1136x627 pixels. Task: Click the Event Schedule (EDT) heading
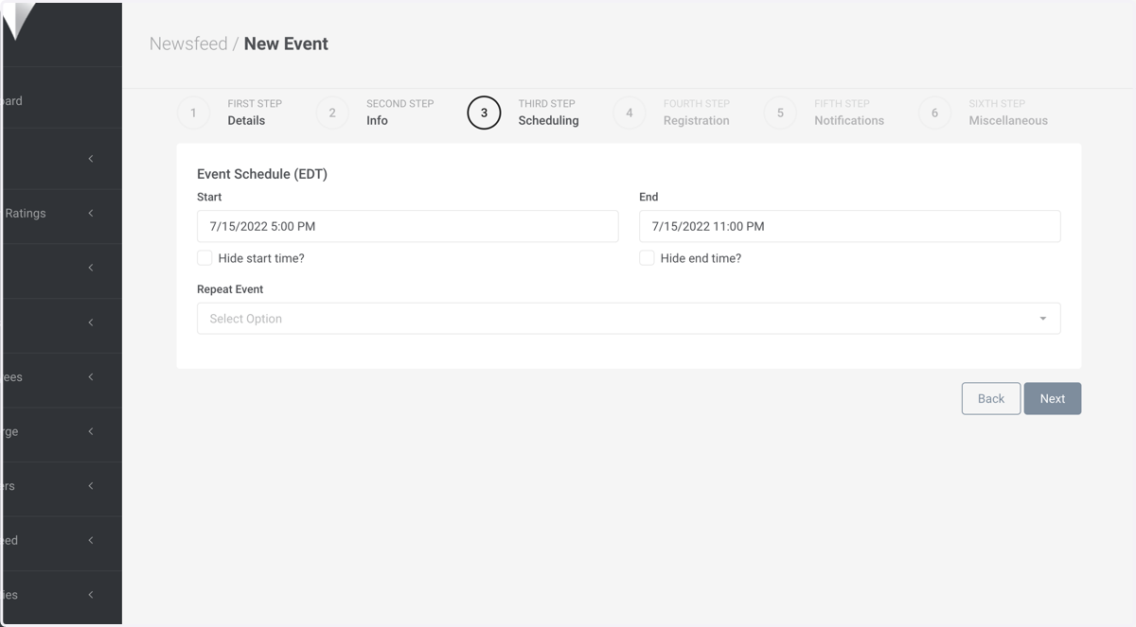[x=262, y=174]
